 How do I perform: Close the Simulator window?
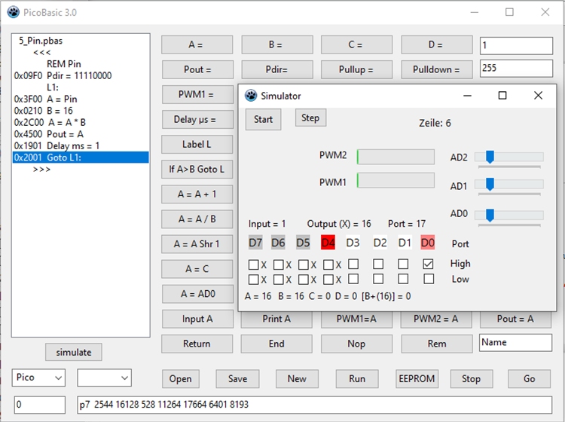pos(537,96)
